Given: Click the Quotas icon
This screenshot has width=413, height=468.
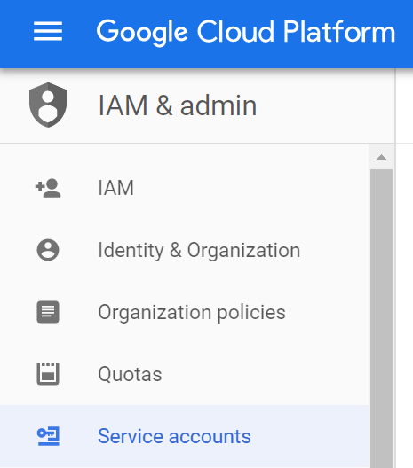Looking at the screenshot, I should coord(48,374).
